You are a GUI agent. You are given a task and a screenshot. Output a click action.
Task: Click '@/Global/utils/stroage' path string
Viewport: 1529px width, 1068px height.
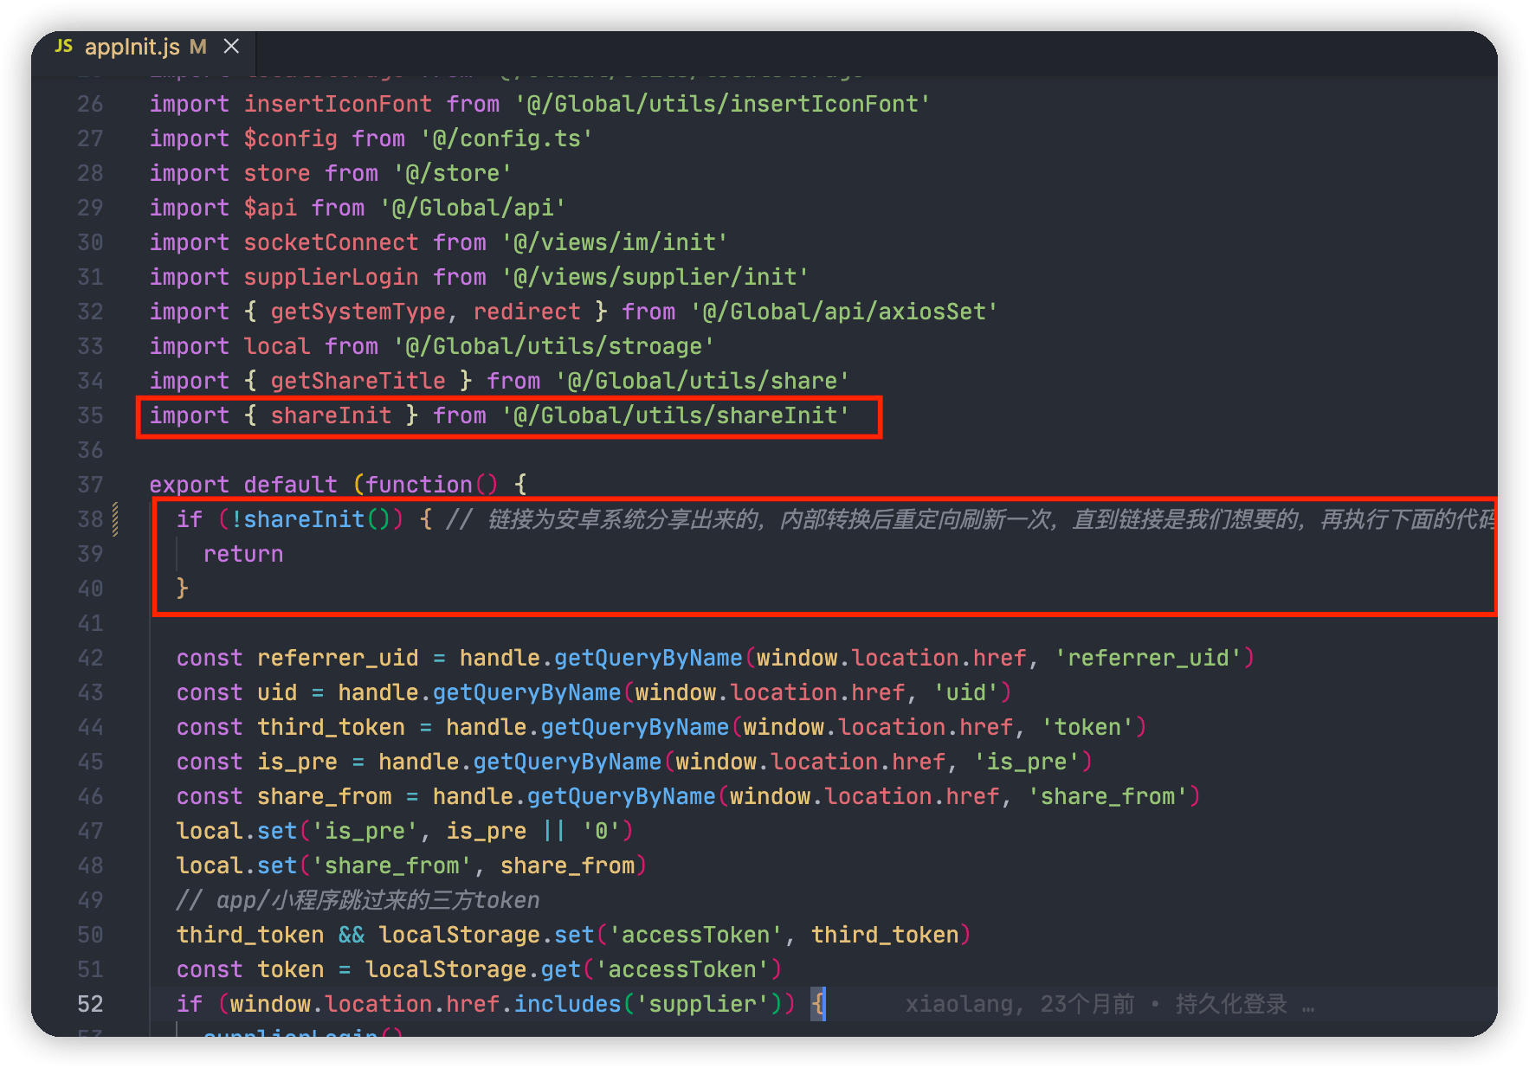coord(554,346)
